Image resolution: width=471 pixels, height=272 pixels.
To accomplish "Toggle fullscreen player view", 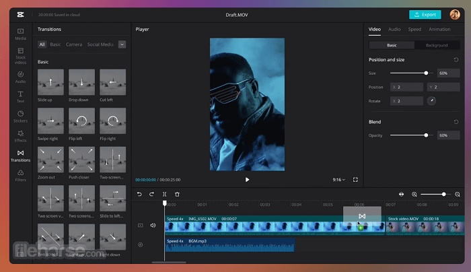I will (355, 180).
